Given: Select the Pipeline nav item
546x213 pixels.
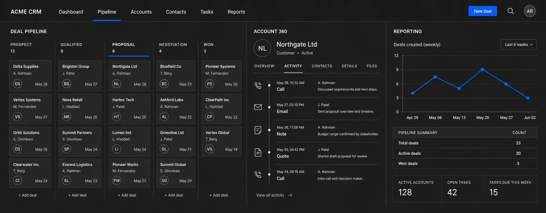Looking at the screenshot, I should click(107, 12).
